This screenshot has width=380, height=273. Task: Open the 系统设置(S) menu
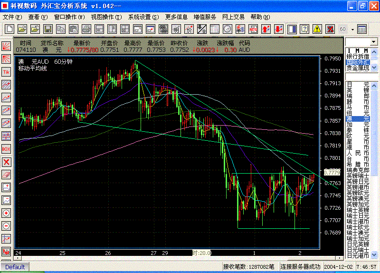coord(143,17)
